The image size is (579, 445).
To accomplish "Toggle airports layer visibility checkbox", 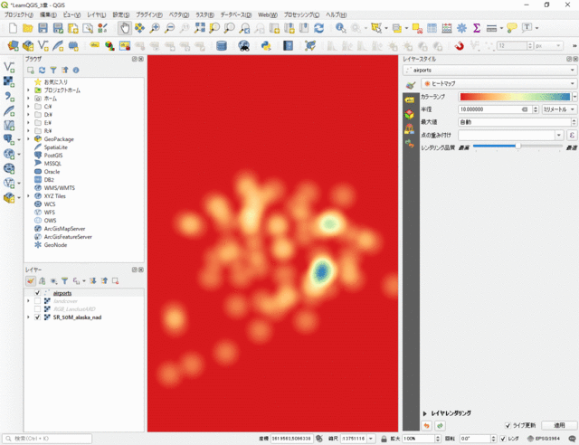I will (x=37, y=293).
